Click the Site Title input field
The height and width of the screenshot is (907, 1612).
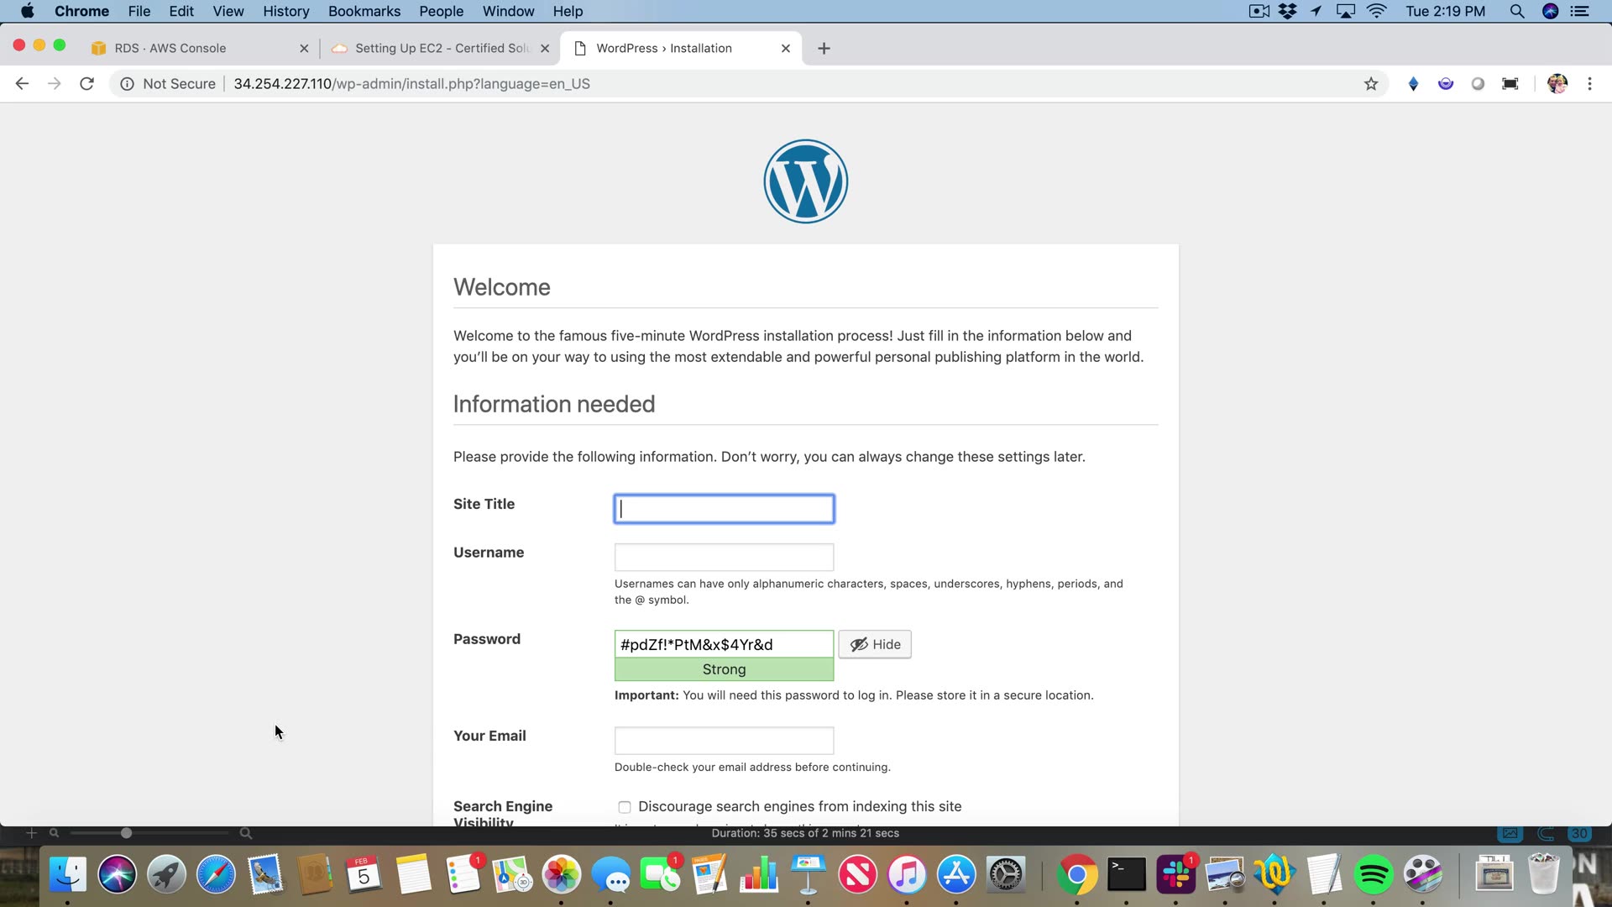[724, 509]
